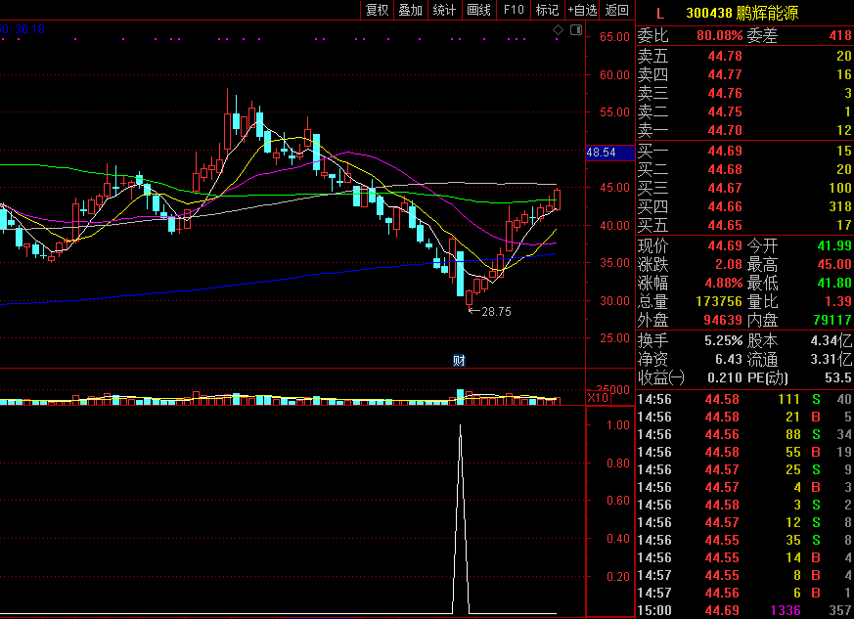Screen dimensions: 854x619
Task: Select the 买一 44.69 order row
Action: coord(744,151)
